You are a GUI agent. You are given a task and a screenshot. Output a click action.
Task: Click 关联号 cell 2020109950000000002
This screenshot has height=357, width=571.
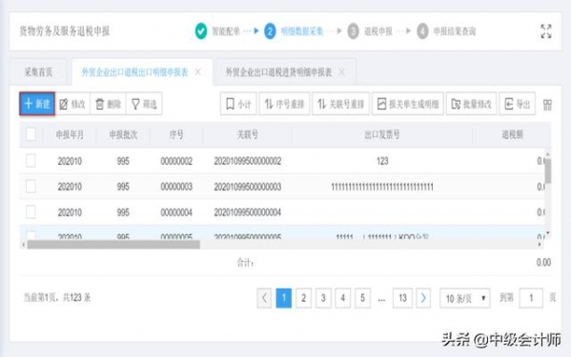tap(247, 161)
